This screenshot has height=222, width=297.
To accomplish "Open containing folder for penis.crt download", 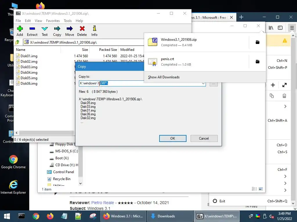I will tap(258, 62).
